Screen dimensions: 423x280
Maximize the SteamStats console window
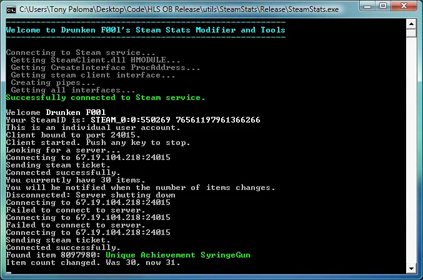click(x=383, y=6)
